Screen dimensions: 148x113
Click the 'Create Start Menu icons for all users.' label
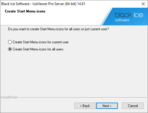(38, 49)
